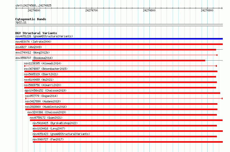Click ruler position 24274700
This screenshot has height=152, width=230.
(x=91, y=10)
